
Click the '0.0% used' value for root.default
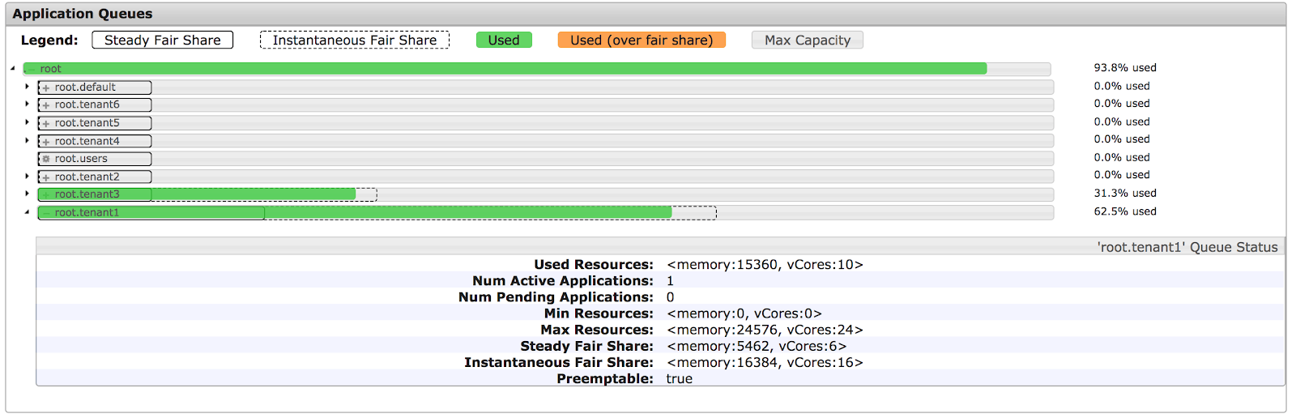coord(1122,86)
